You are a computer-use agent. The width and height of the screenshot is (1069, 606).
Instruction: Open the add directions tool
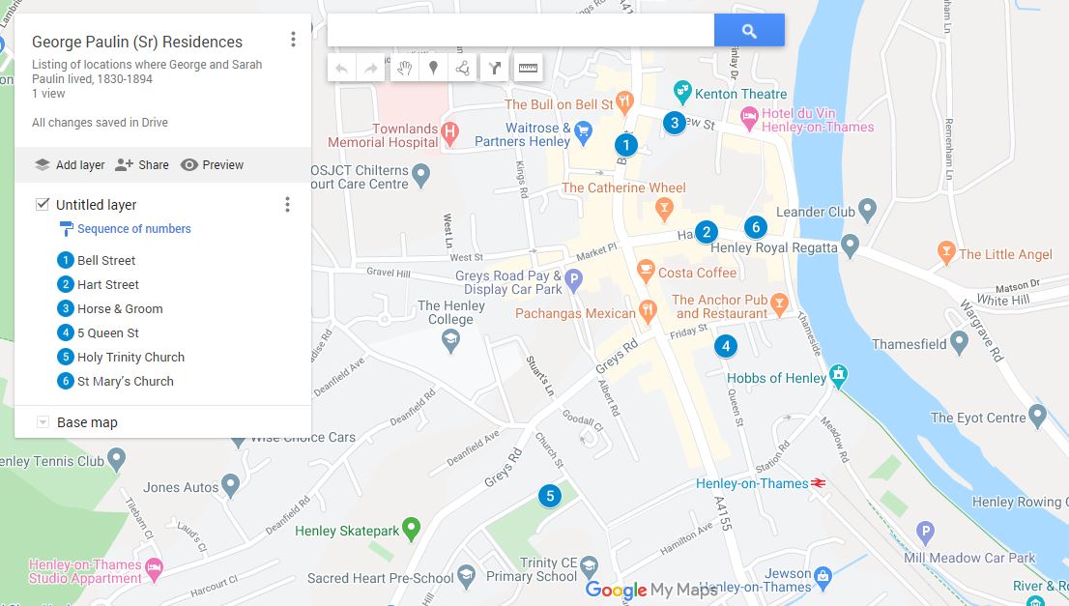click(x=495, y=68)
